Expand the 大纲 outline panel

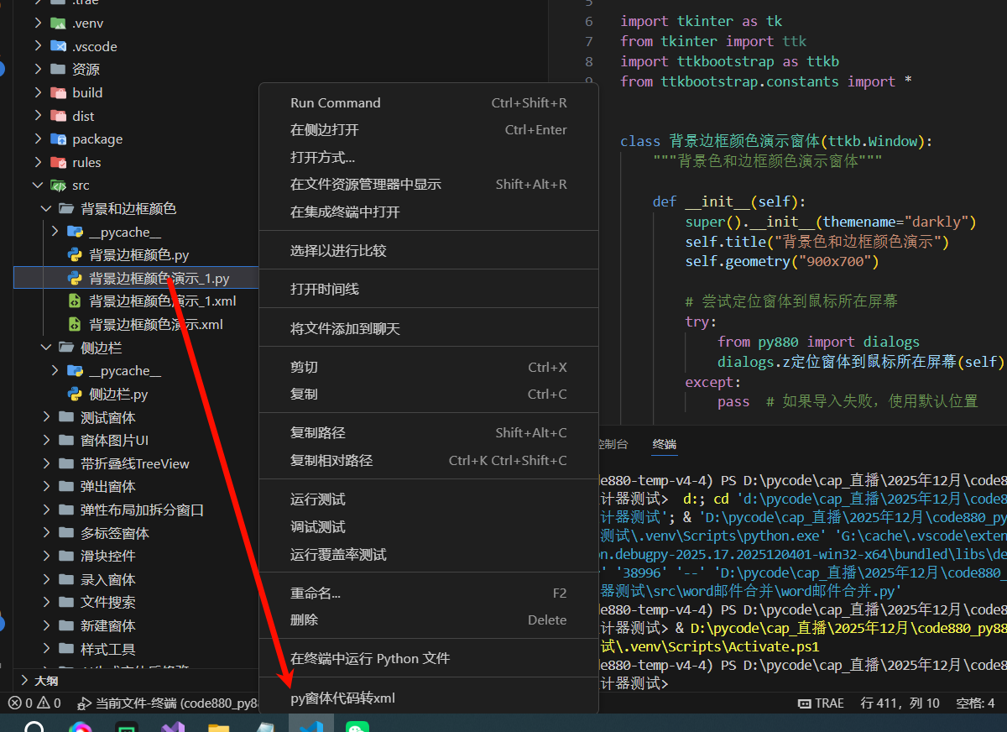pyautogui.click(x=39, y=680)
